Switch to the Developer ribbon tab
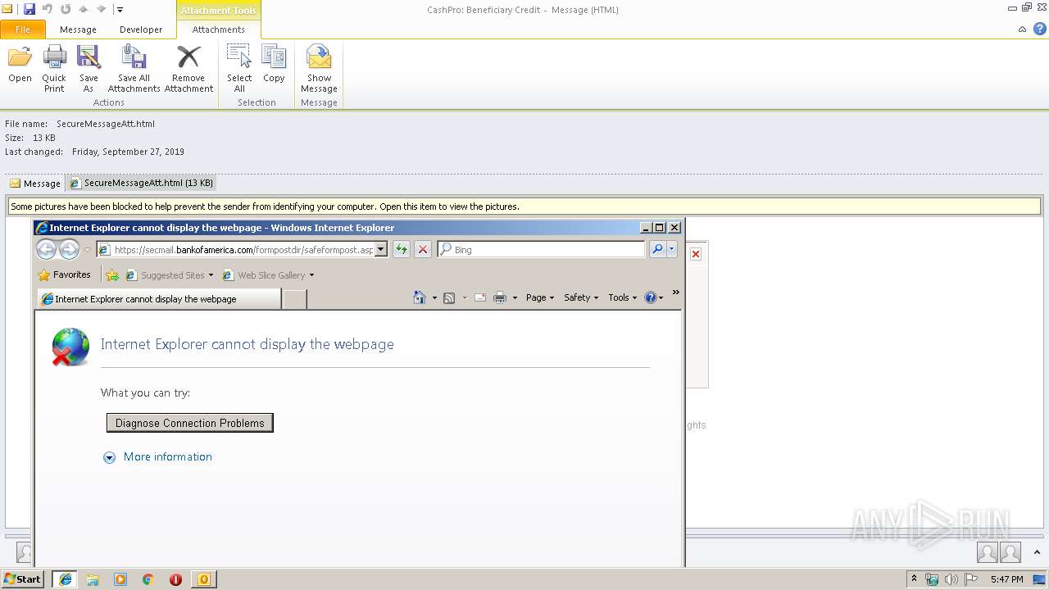The image size is (1049, 590). coord(141,29)
